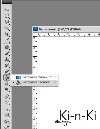Select the Pen tool
The image size is (100, 129).
[7, 96]
